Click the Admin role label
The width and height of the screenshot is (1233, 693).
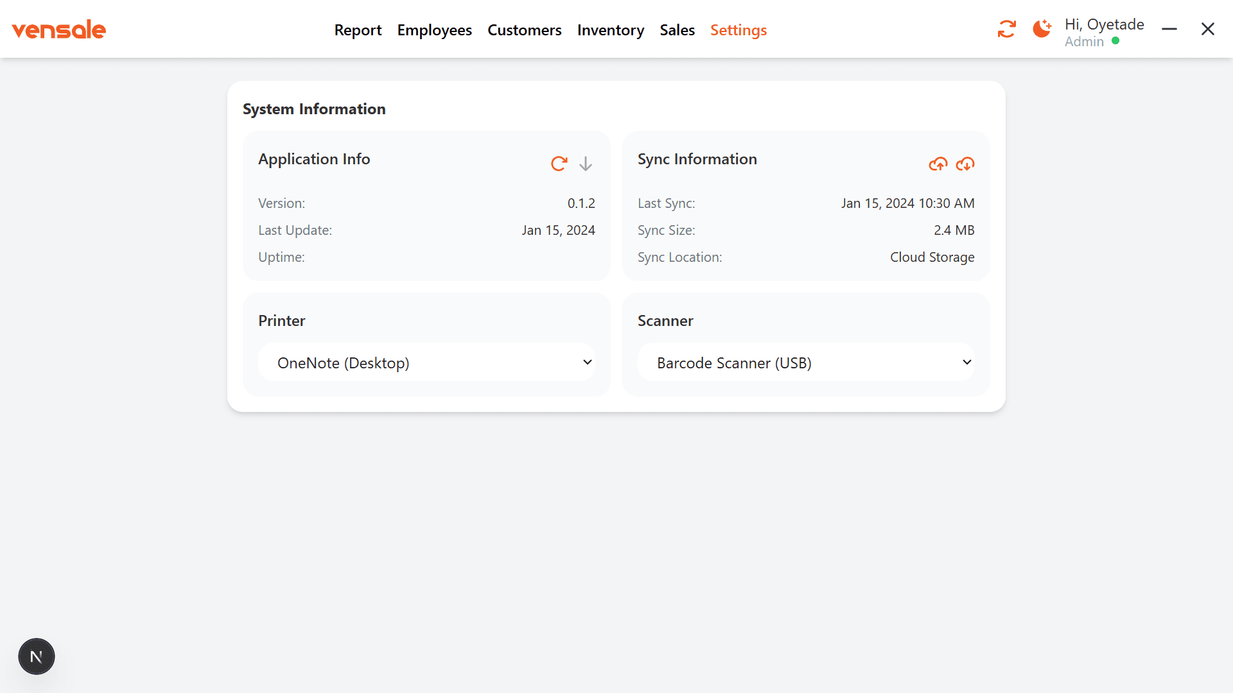1084,42
